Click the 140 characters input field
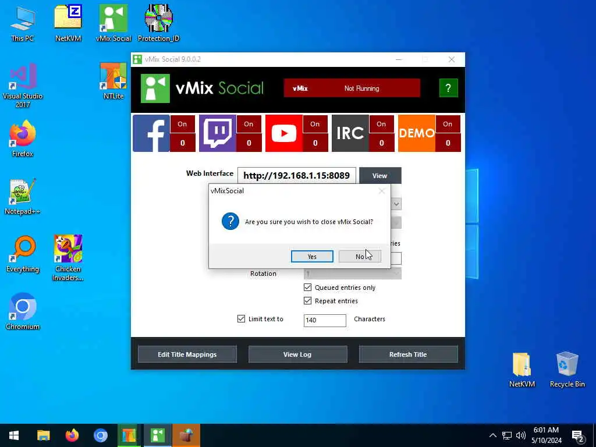The image size is (596, 447). (x=325, y=320)
